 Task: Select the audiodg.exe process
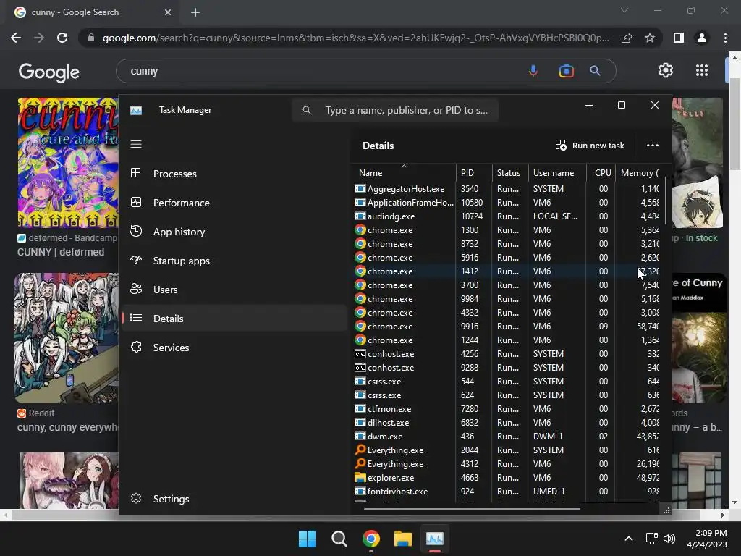click(507, 216)
